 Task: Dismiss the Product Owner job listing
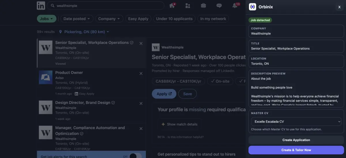[x=141, y=73]
